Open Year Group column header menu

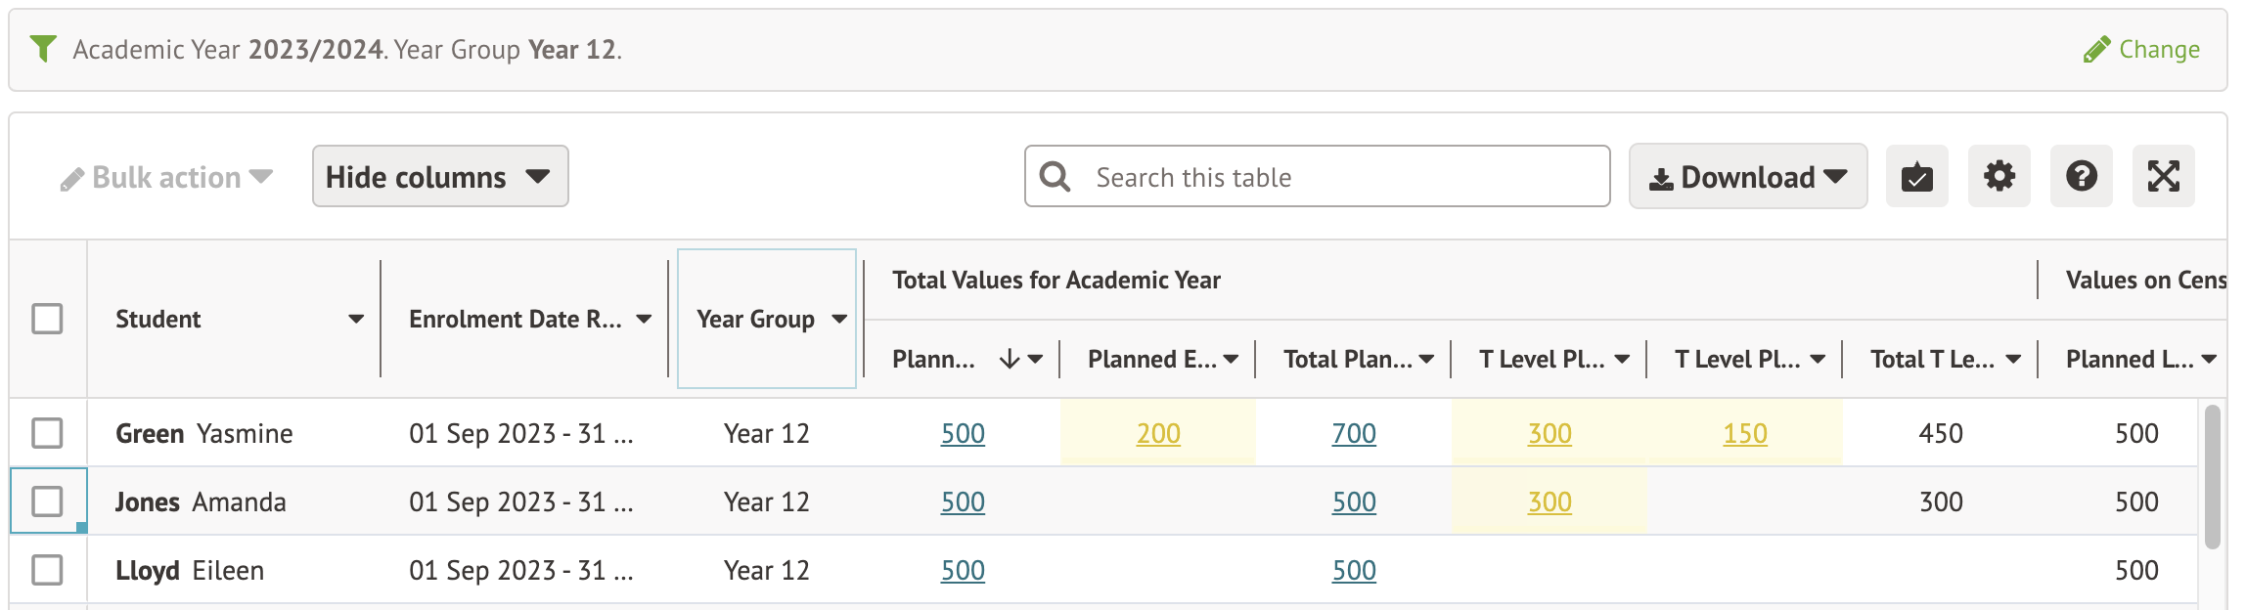(839, 320)
